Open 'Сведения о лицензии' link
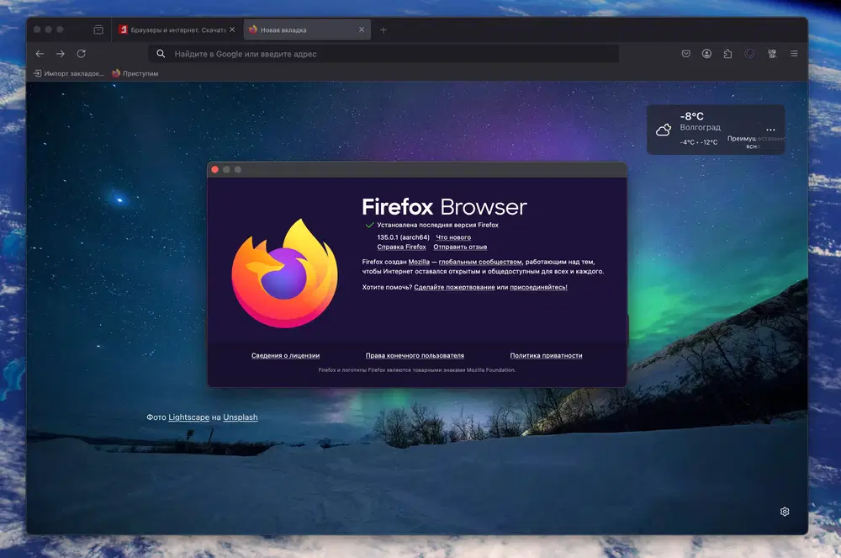The width and height of the screenshot is (841, 558). [285, 355]
